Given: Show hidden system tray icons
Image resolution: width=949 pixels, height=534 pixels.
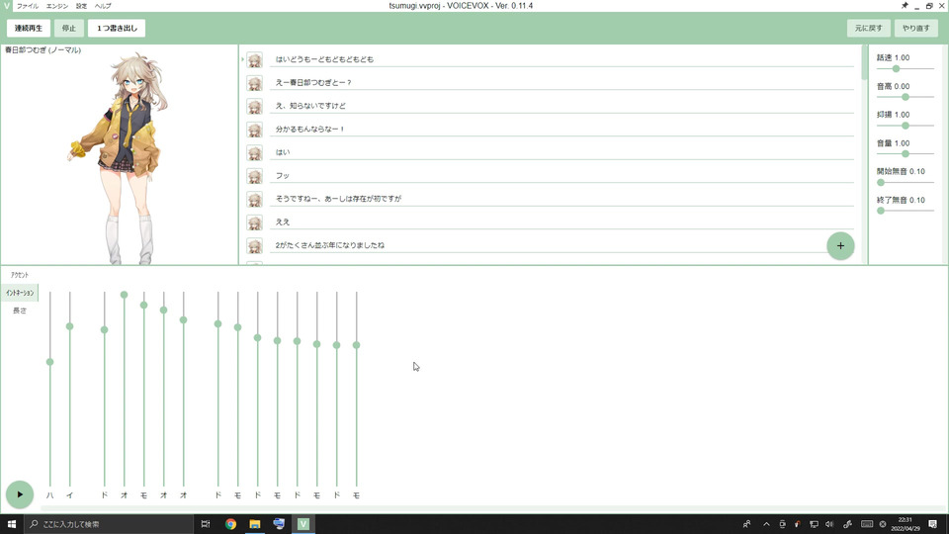Looking at the screenshot, I should [x=766, y=524].
